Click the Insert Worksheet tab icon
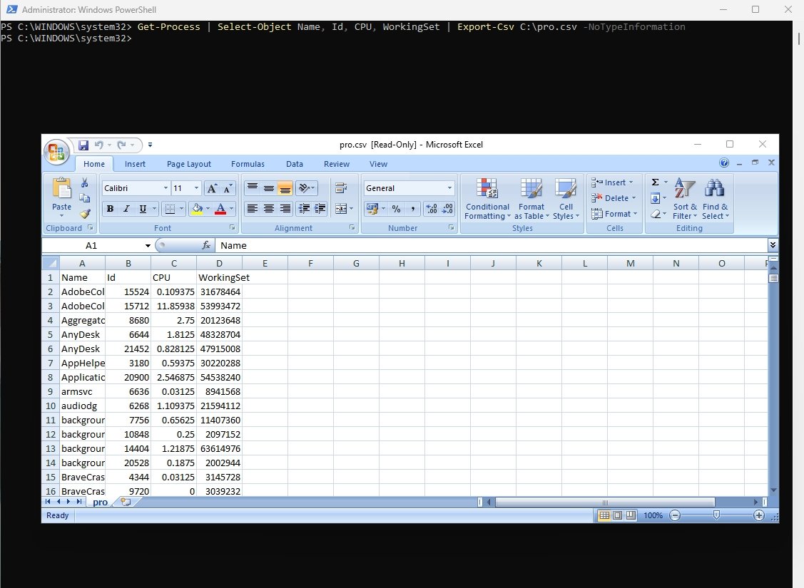The image size is (804, 588). tap(126, 502)
